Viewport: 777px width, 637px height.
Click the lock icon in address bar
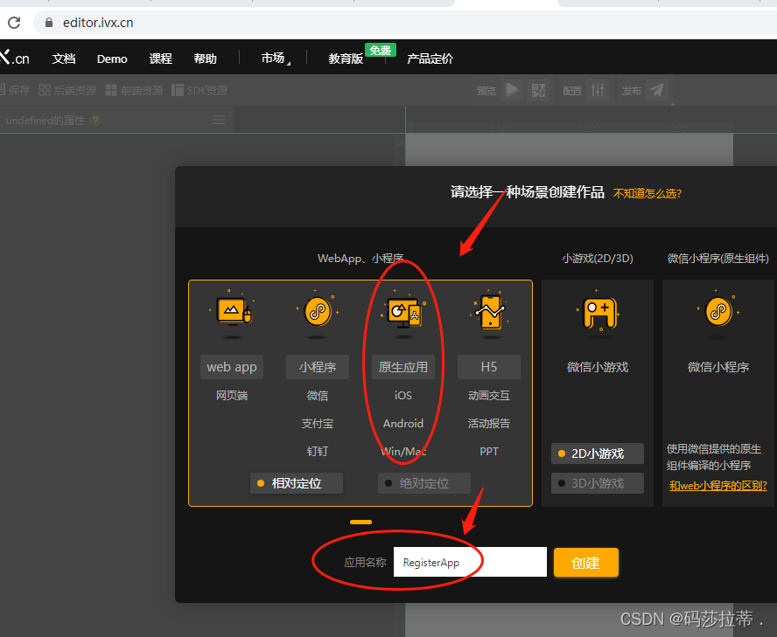point(49,23)
